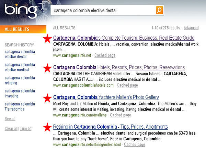
Task: Click red star beside Hotels, Resorts result
Action: (x=47, y=68)
